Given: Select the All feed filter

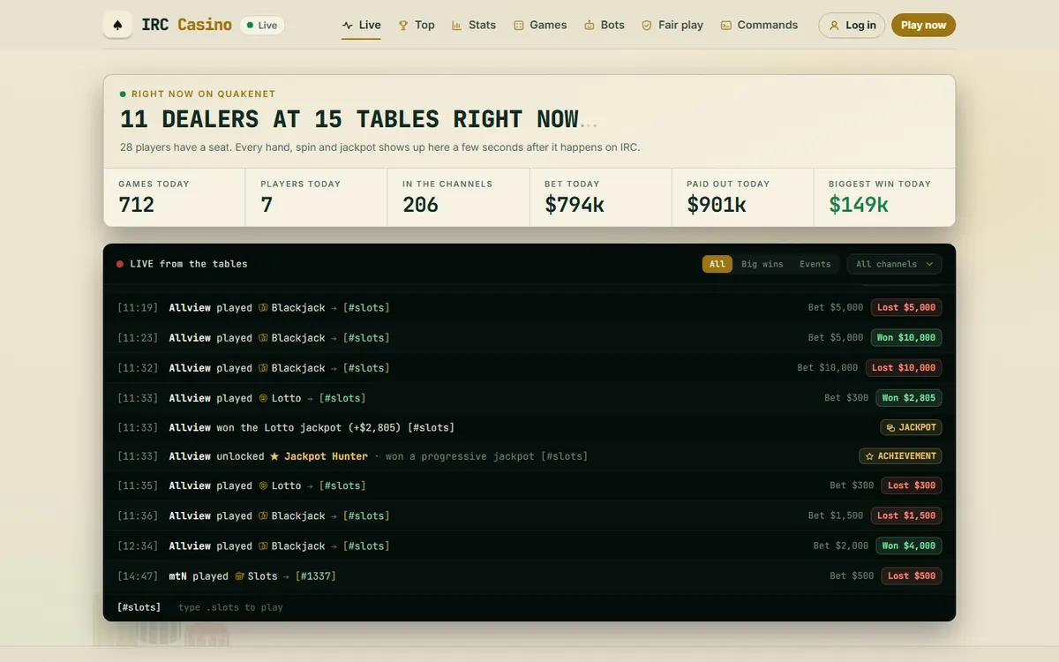Looking at the screenshot, I should coord(717,264).
